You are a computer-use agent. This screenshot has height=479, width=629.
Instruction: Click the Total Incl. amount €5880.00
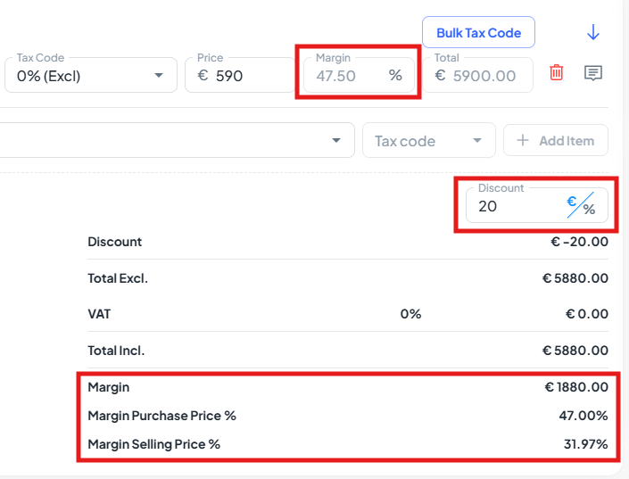pos(575,351)
